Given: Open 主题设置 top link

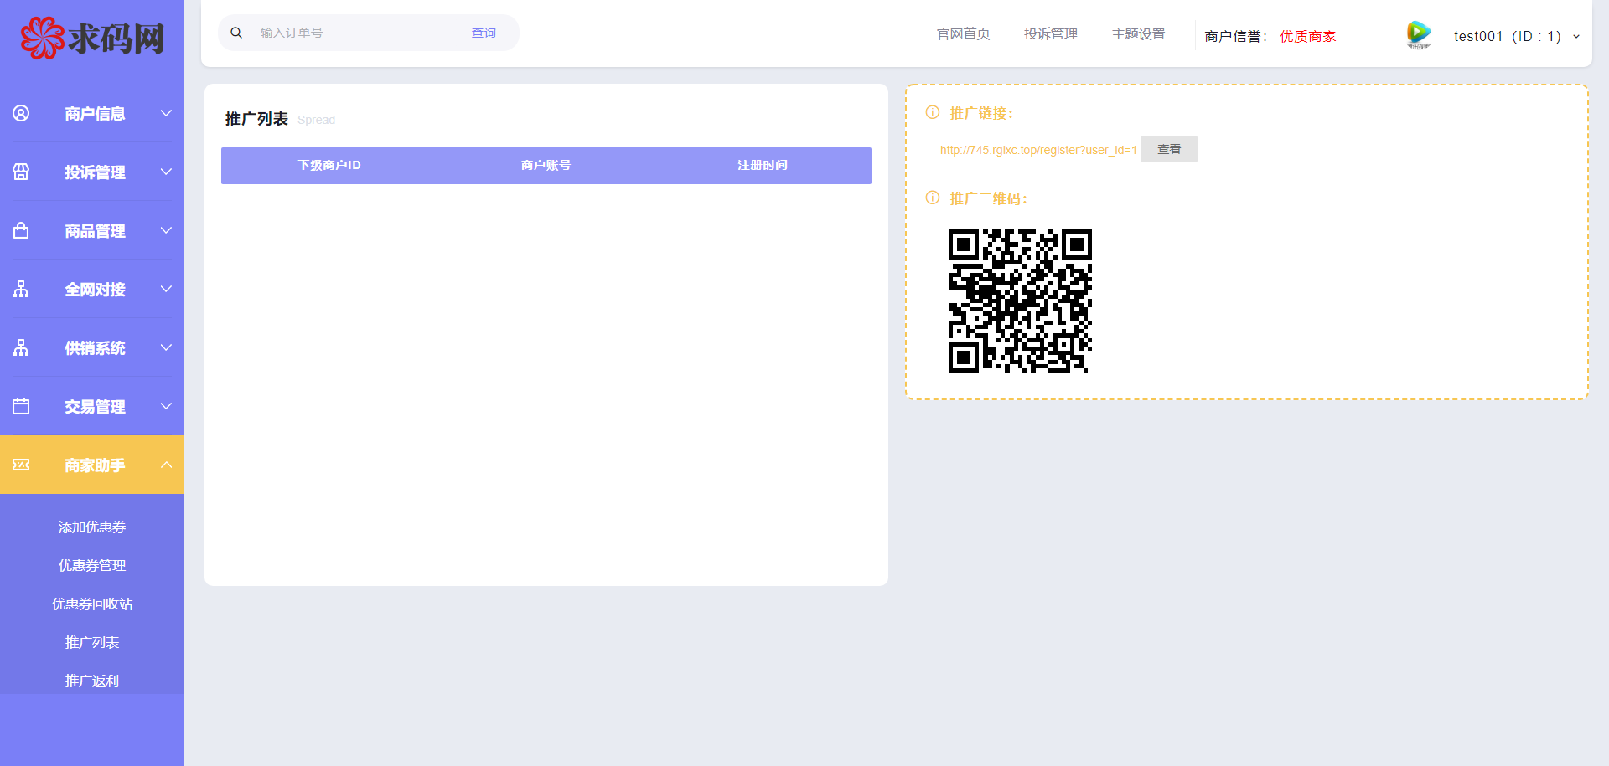Looking at the screenshot, I should click(x=1139, y=33).
